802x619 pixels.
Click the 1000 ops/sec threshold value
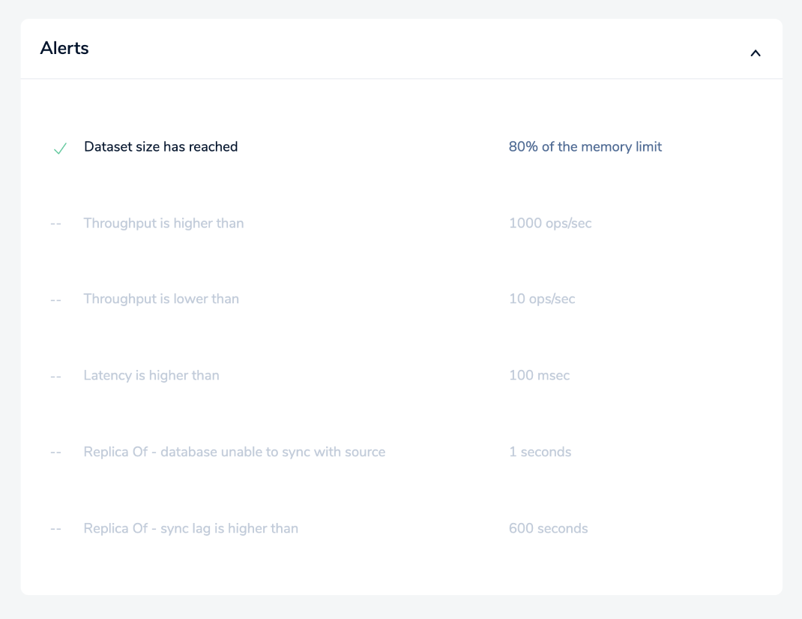point(550,224)
